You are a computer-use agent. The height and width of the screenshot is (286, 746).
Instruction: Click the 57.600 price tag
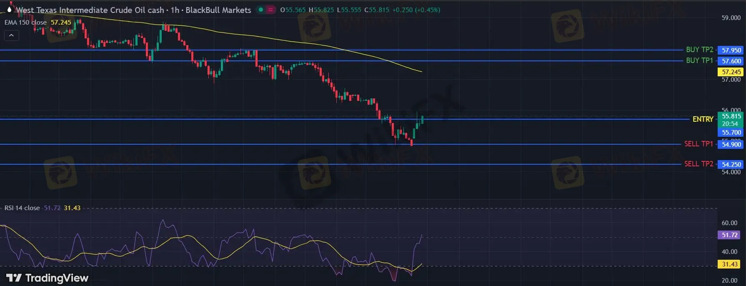pos(731,61)
